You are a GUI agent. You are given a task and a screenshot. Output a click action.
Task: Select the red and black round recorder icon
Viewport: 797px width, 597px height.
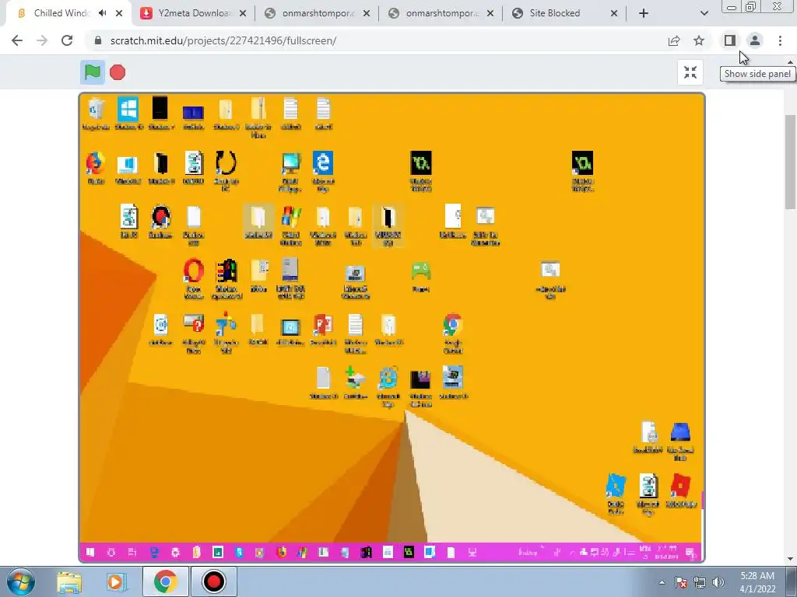160,218
